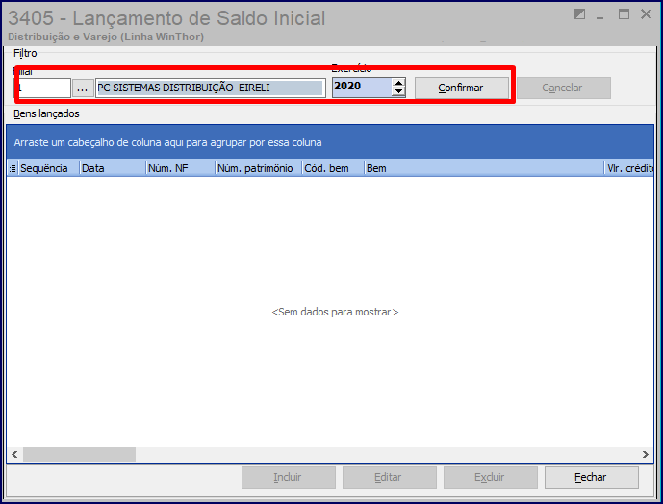Screen dimensions: 663x504
Task: Click the 'Sem dados para mostrar' text
Action: [335, 312]
